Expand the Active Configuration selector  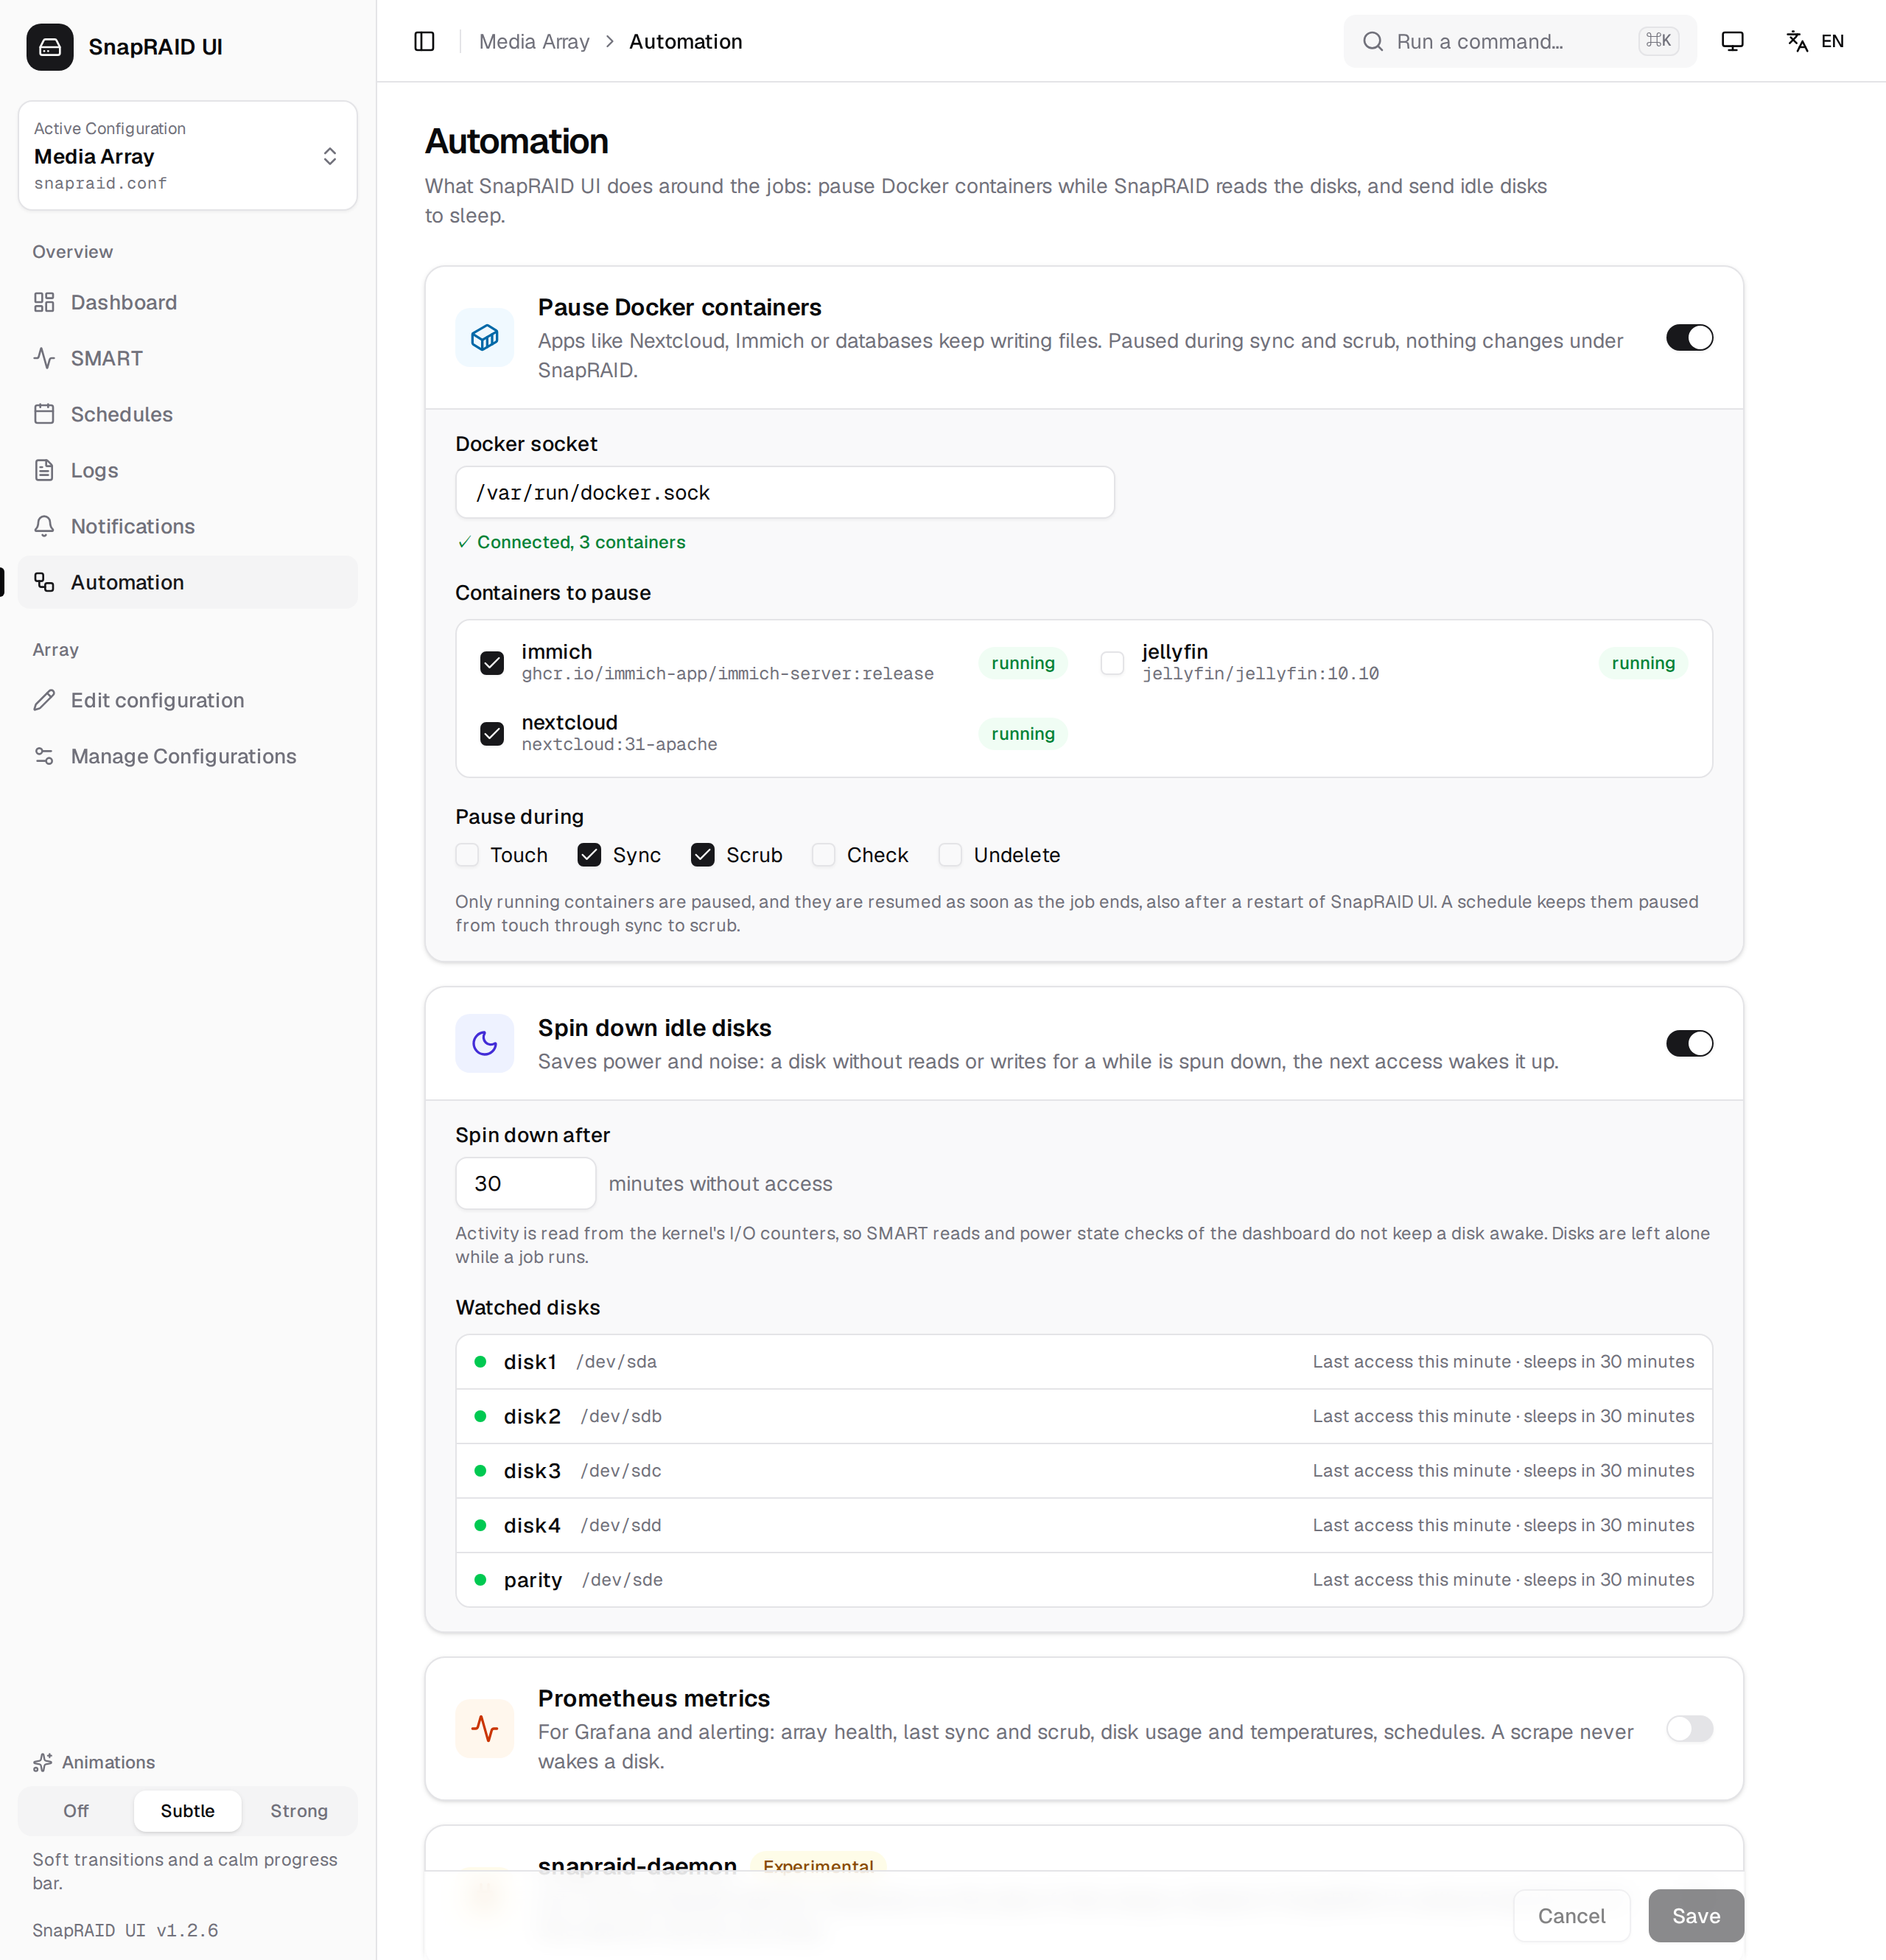pyautogui.click(x=188, y=156)
